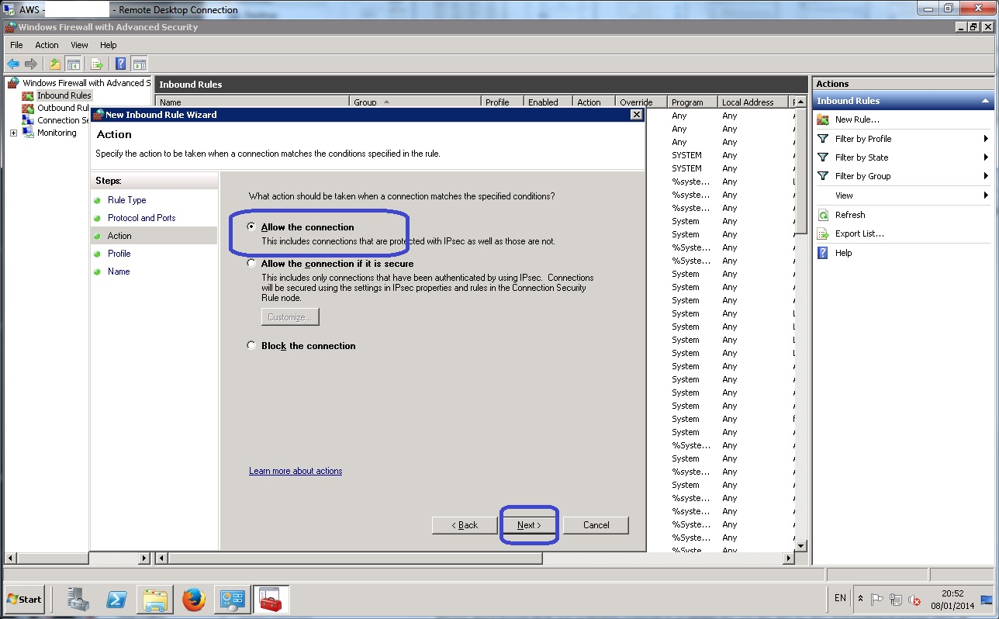Select Inbound Rules in the console tree
999x619 pixels.
(64, 95)
